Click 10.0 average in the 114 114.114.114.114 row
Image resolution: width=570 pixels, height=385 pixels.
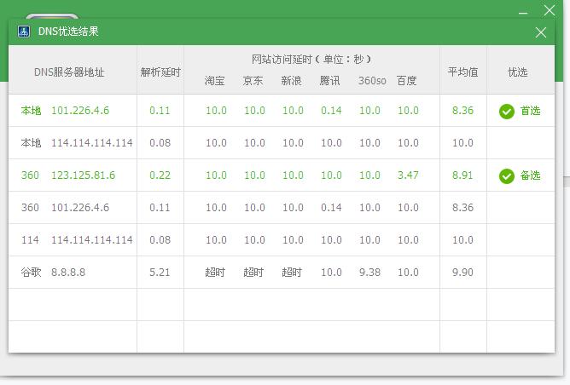[462, 239]
